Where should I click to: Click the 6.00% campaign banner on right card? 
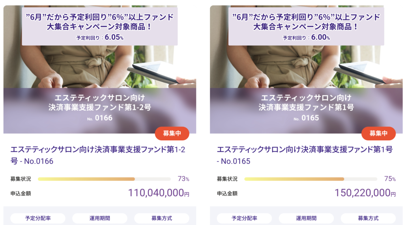click(x=306, y=26)
